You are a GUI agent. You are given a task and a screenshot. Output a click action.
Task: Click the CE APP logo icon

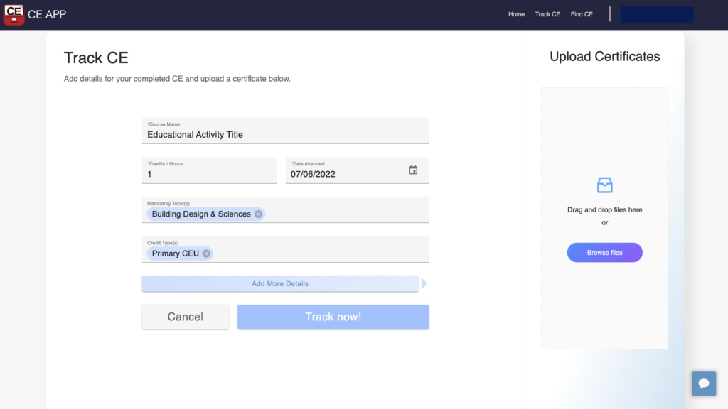coord(14,14)
